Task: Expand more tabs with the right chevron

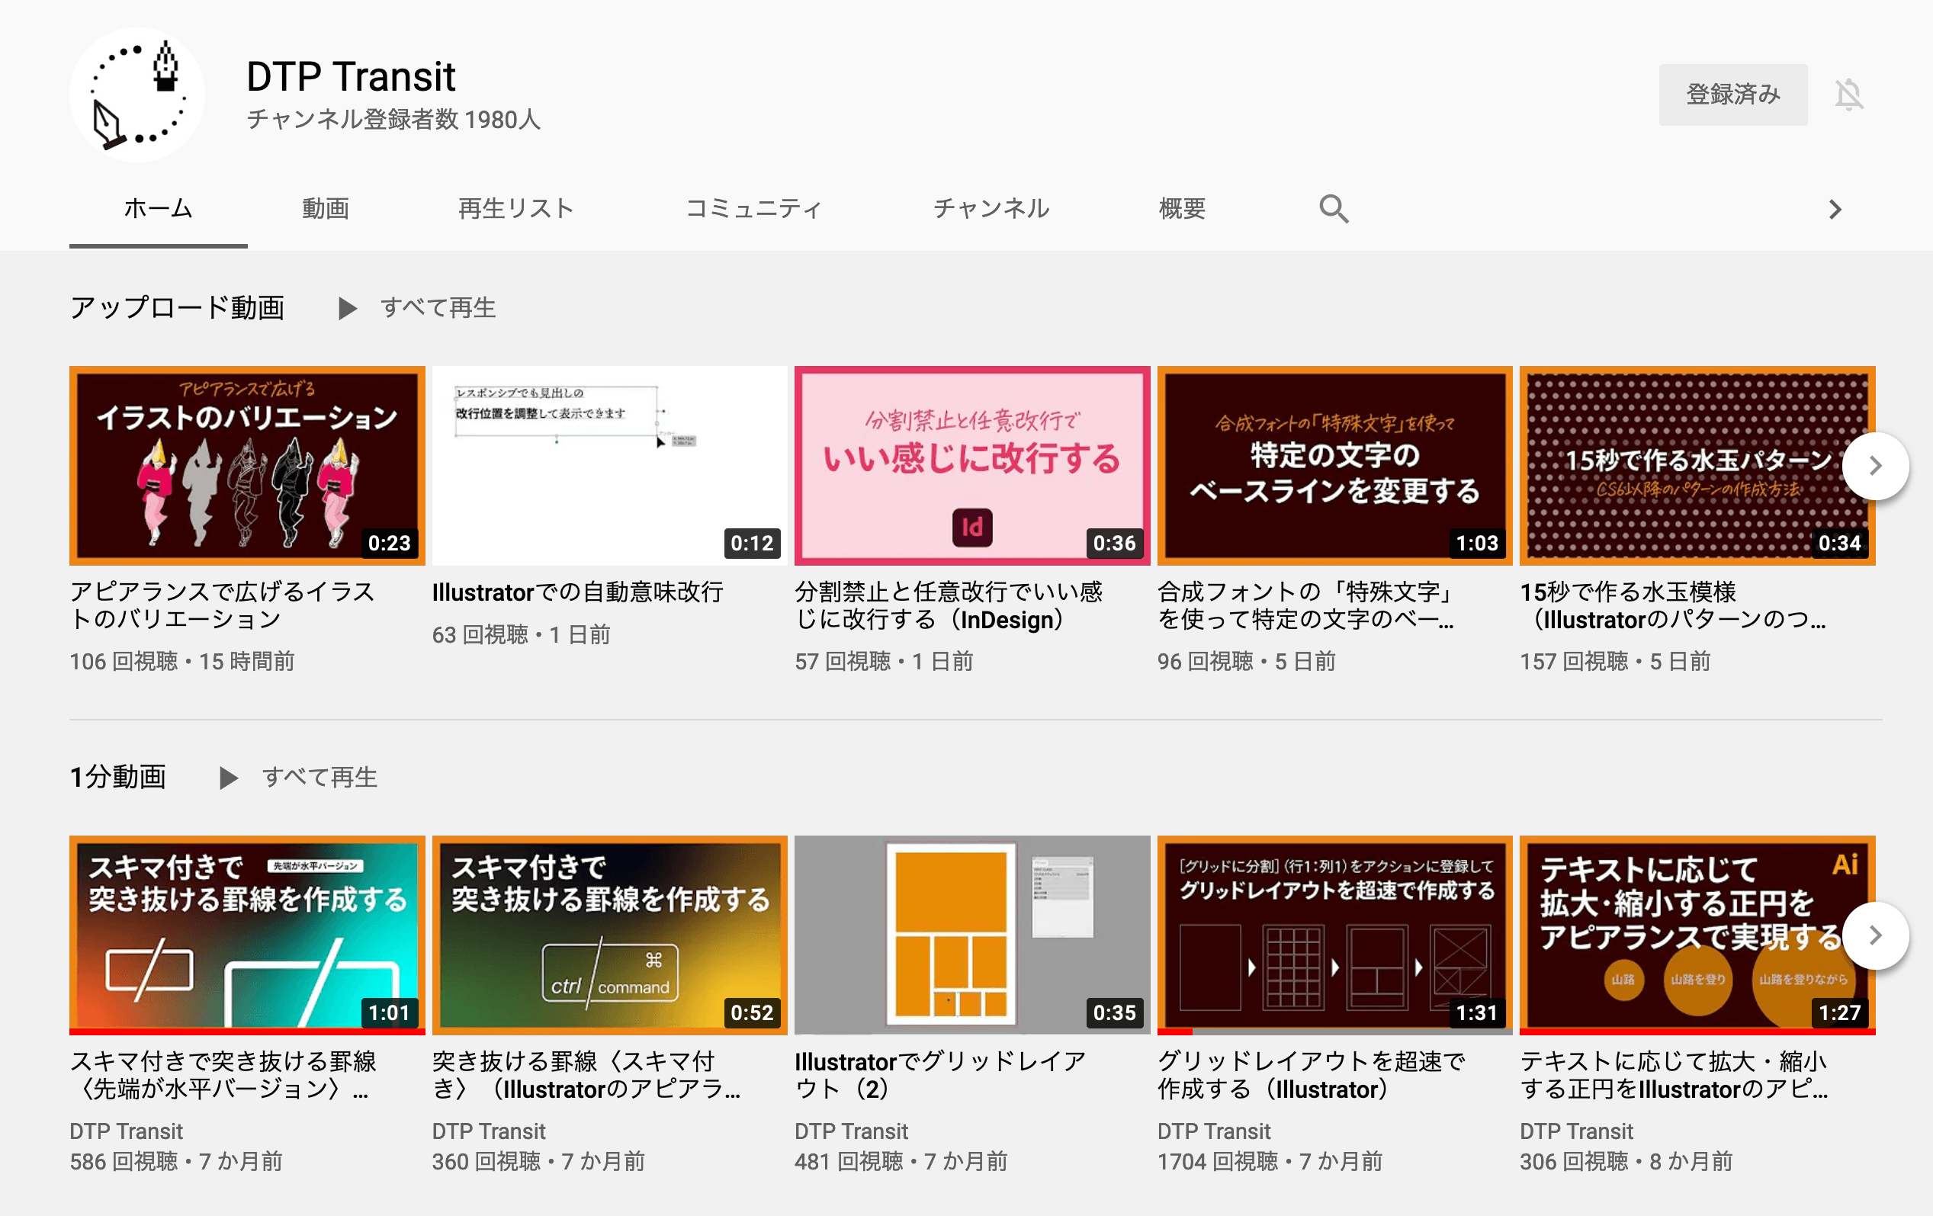Action: (x=1835, y=210)
